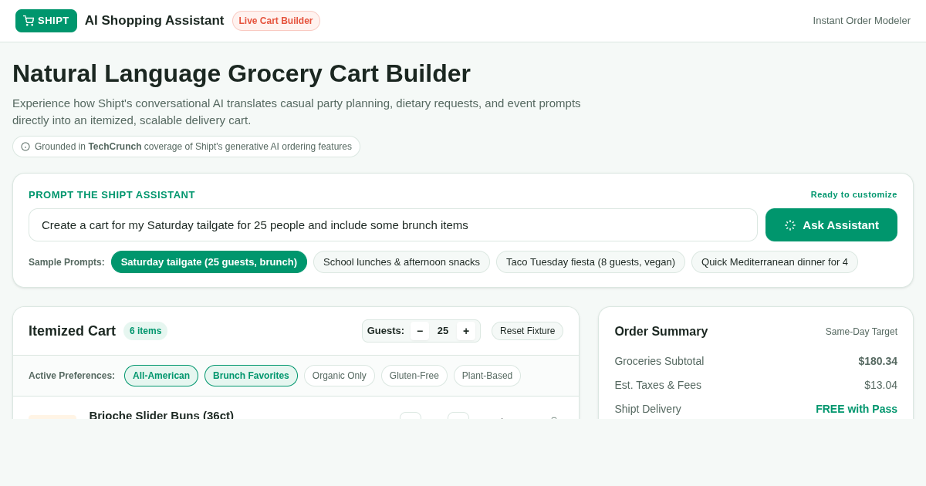
Task: Select the Saturday tailgate sample prompt
Action: tap(209, 262)
